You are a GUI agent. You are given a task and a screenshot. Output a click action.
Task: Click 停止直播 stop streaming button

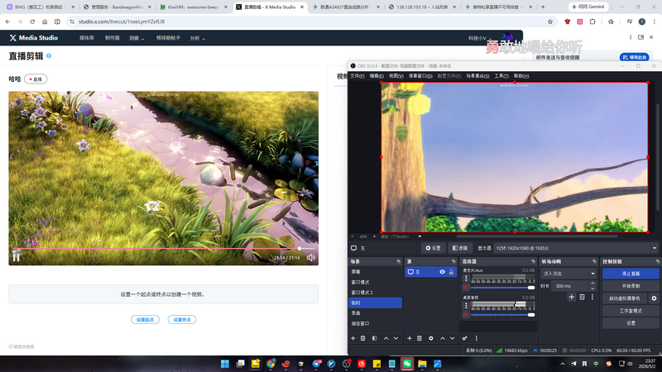tap(631, 274)
